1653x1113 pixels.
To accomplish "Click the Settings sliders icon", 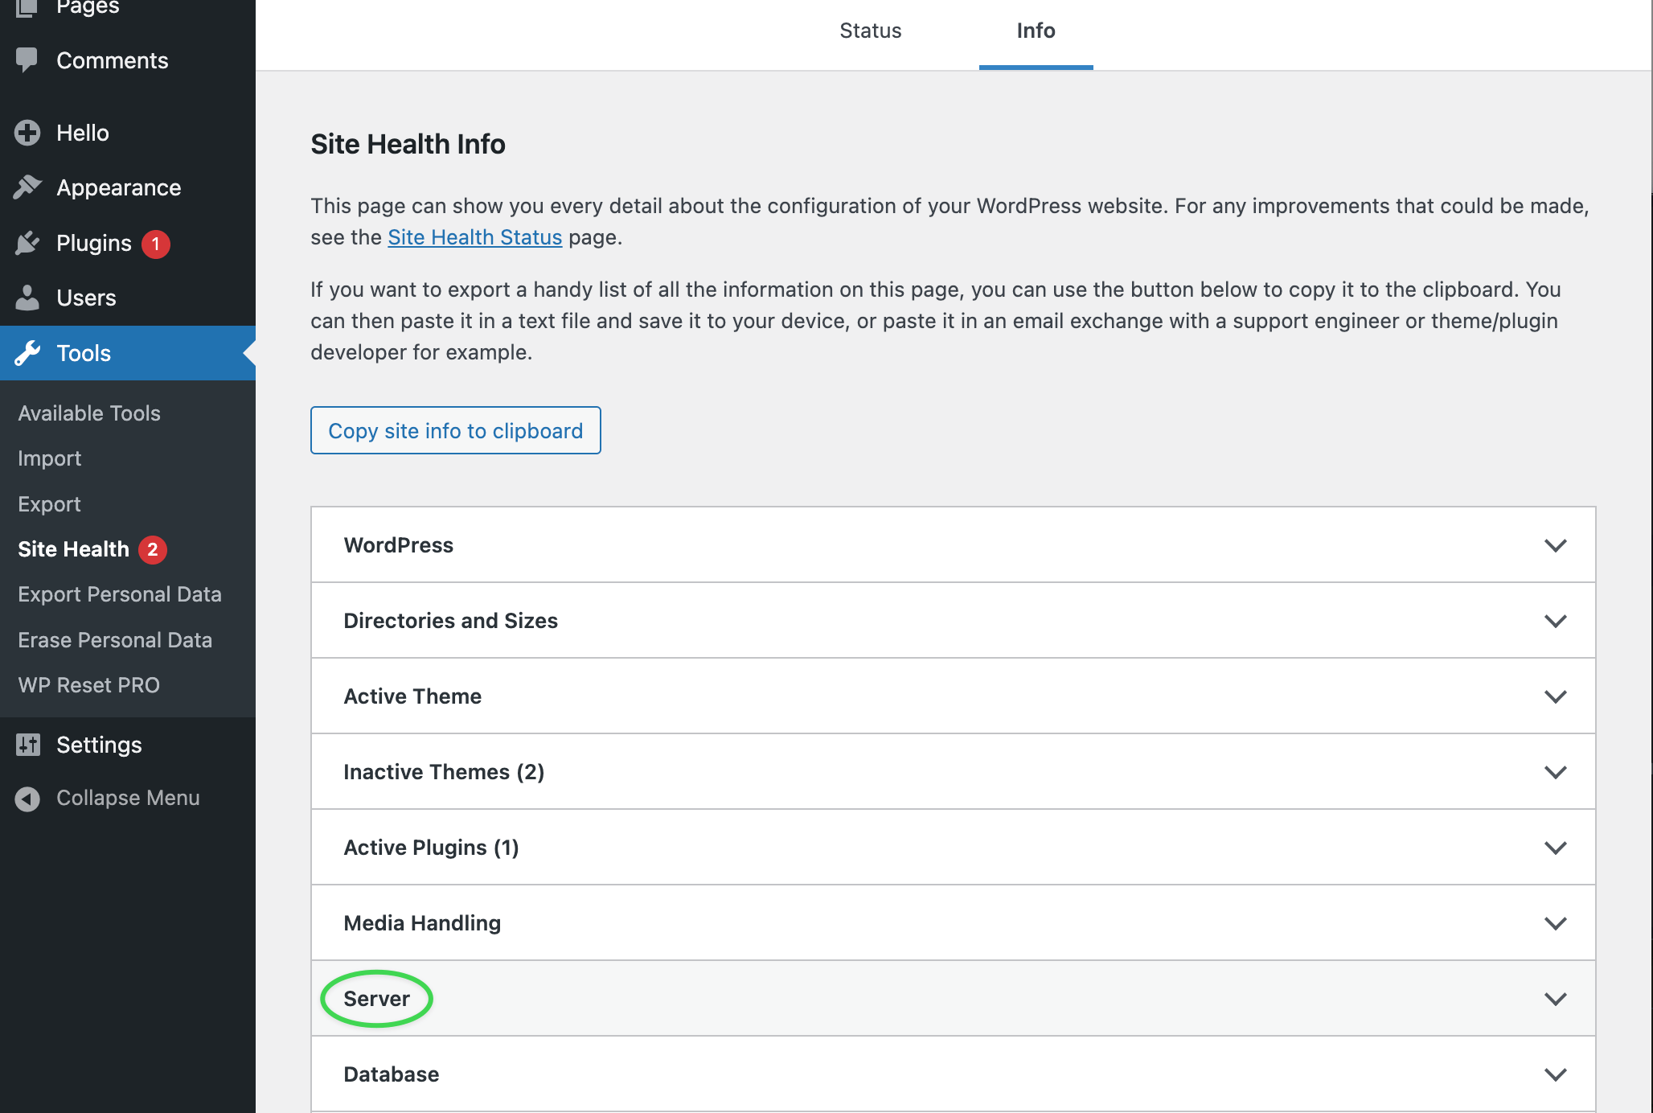I will point(27,745).
